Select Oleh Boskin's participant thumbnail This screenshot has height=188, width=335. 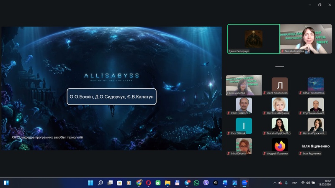[x=244, y=106]
